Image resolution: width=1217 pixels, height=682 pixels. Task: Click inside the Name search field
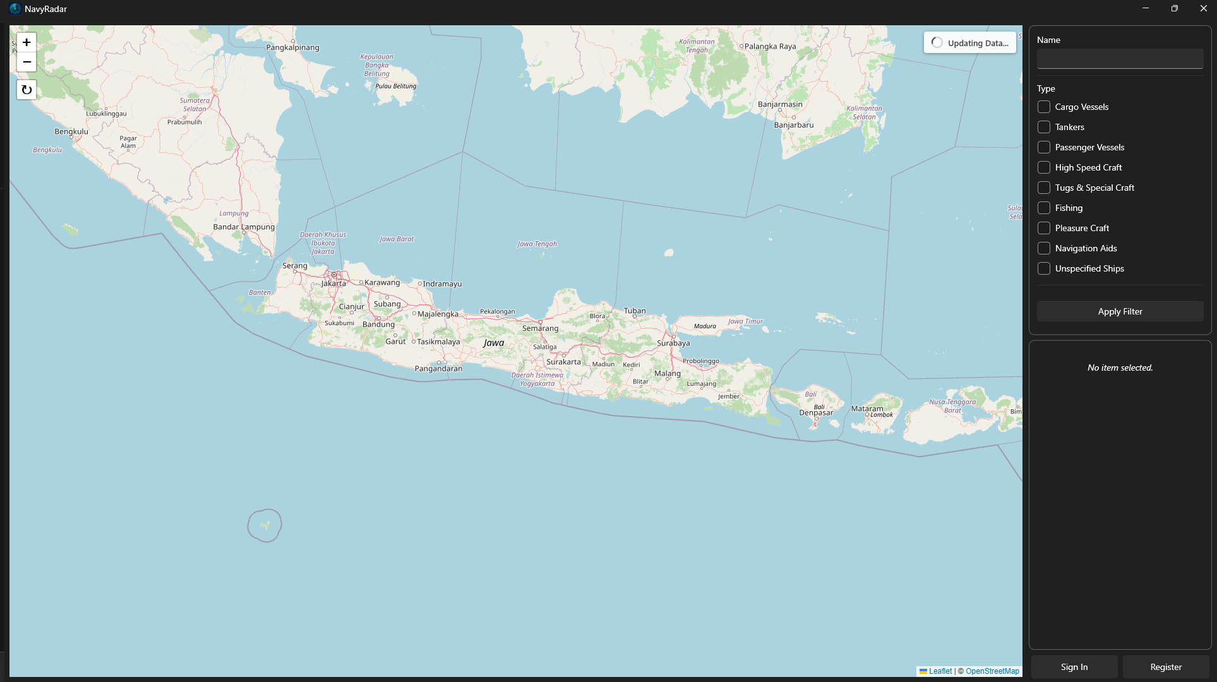pyautogui.click(x=1119, y=59)
